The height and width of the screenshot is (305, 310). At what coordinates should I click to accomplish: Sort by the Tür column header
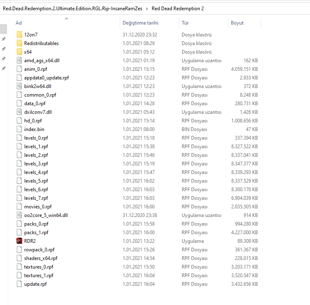[185, 23]
